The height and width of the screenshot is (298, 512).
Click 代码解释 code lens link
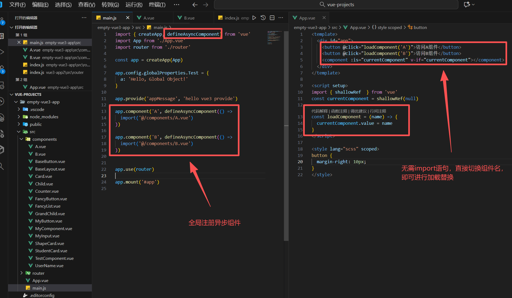coord(320,111)
